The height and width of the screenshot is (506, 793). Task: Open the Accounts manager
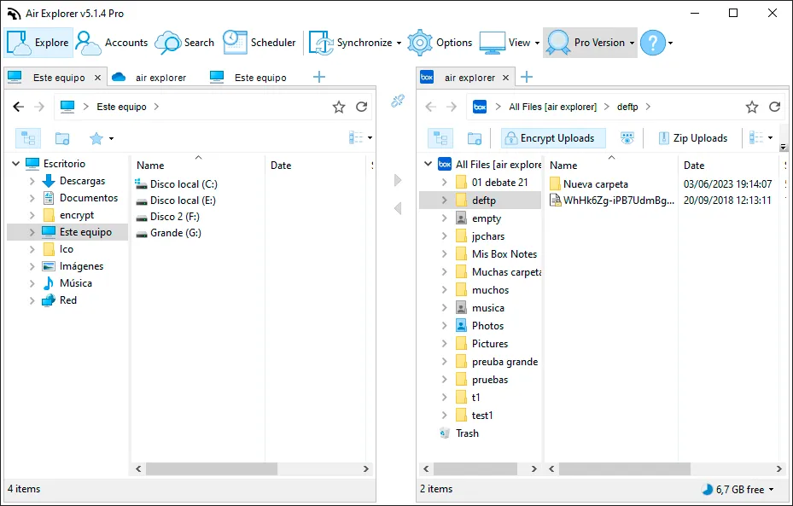[111, 43]
